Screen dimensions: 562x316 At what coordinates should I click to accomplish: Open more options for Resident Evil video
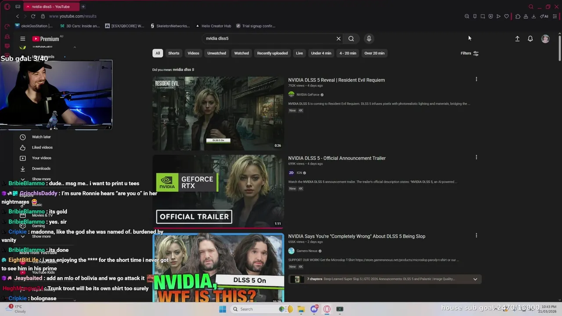476,79
